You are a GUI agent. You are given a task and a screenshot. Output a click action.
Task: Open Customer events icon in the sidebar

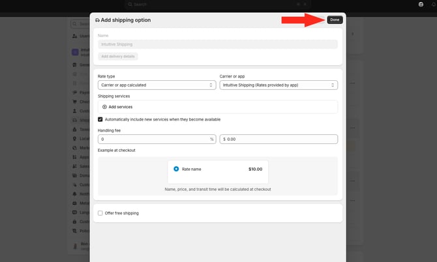tap(74, 184)
